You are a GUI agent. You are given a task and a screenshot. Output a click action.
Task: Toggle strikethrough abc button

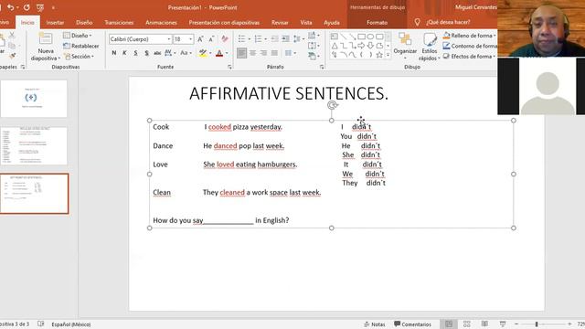pos(157,53)
